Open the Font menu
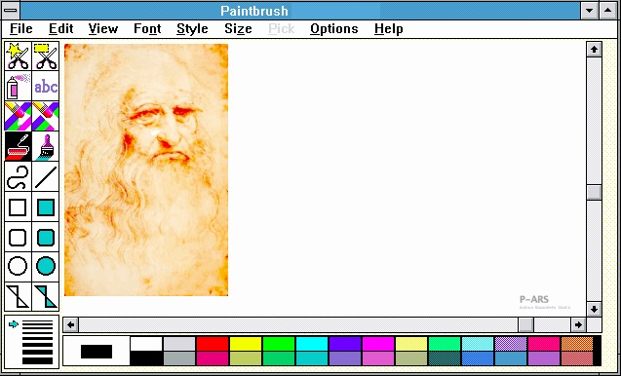Viewport: 621px width, 376px height. [147, 29]
